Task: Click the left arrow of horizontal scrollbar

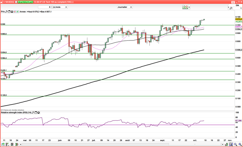Action: pyautogui.click(x=21, y=144)
